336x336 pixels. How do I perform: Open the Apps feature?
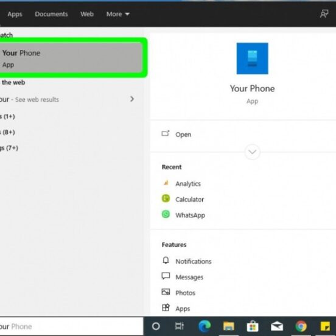pyautogui.click(x=183, y=309)
